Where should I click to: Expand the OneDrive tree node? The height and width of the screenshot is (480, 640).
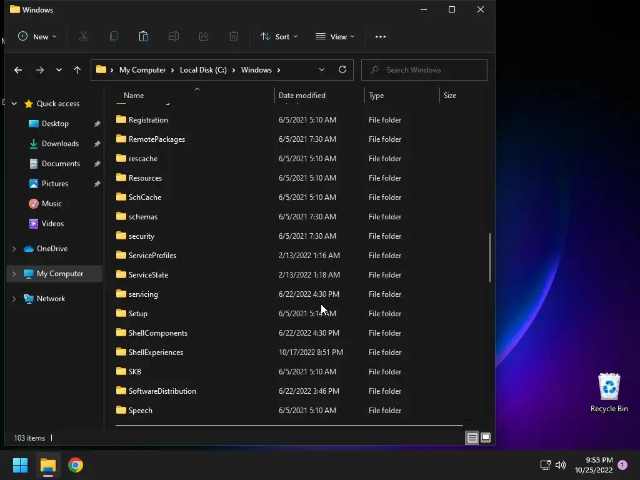[x=14, y=249]
